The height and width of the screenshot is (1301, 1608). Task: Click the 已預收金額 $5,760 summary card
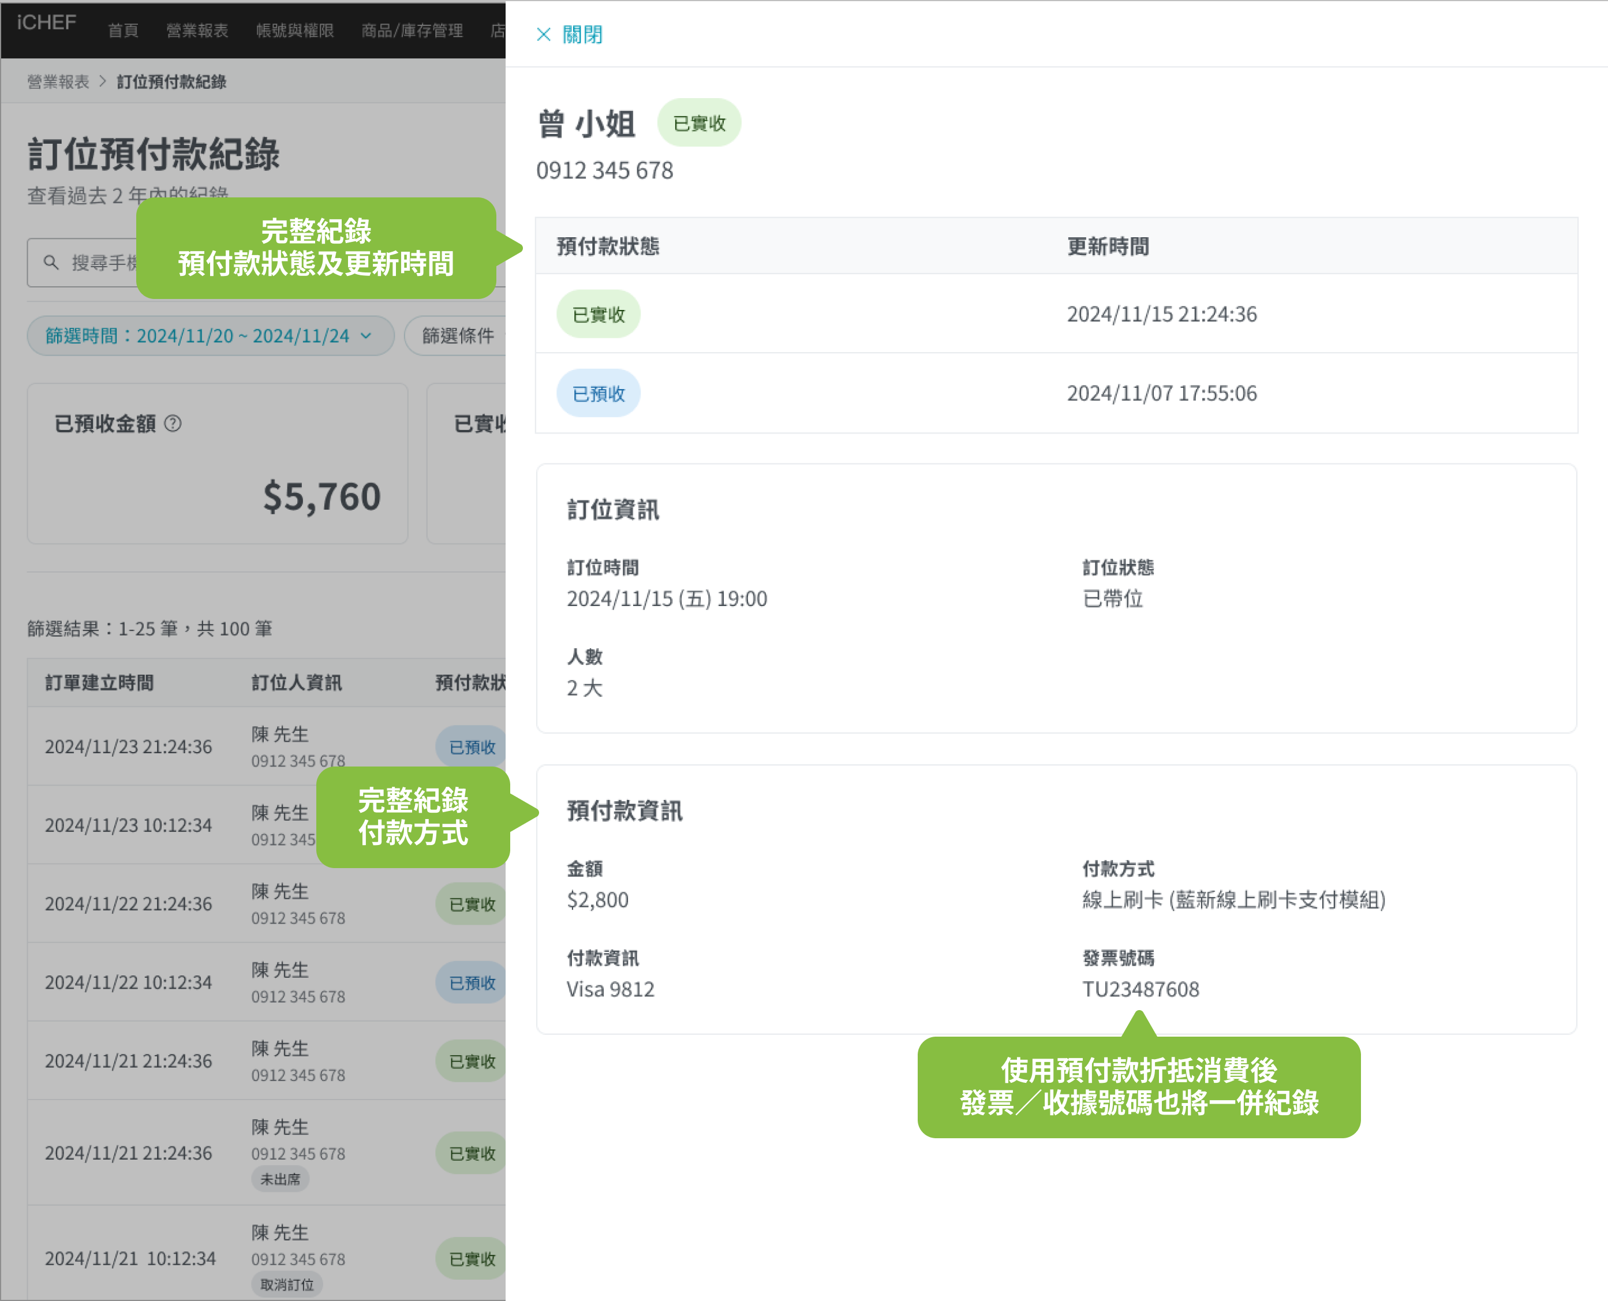point(217,463)
